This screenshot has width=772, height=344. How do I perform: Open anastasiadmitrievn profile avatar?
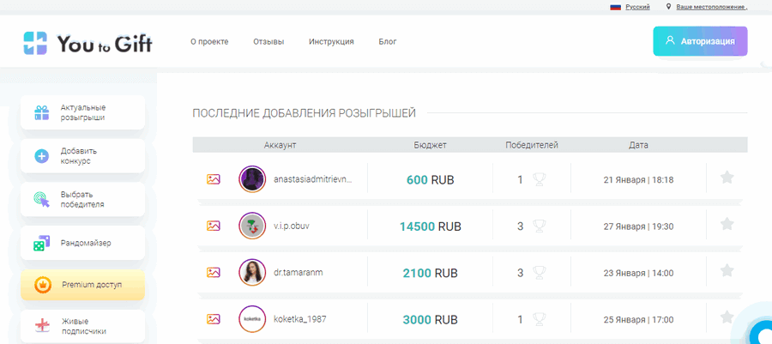tap(252, 179)
